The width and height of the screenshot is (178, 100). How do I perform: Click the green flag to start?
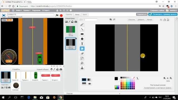(57, 15)
